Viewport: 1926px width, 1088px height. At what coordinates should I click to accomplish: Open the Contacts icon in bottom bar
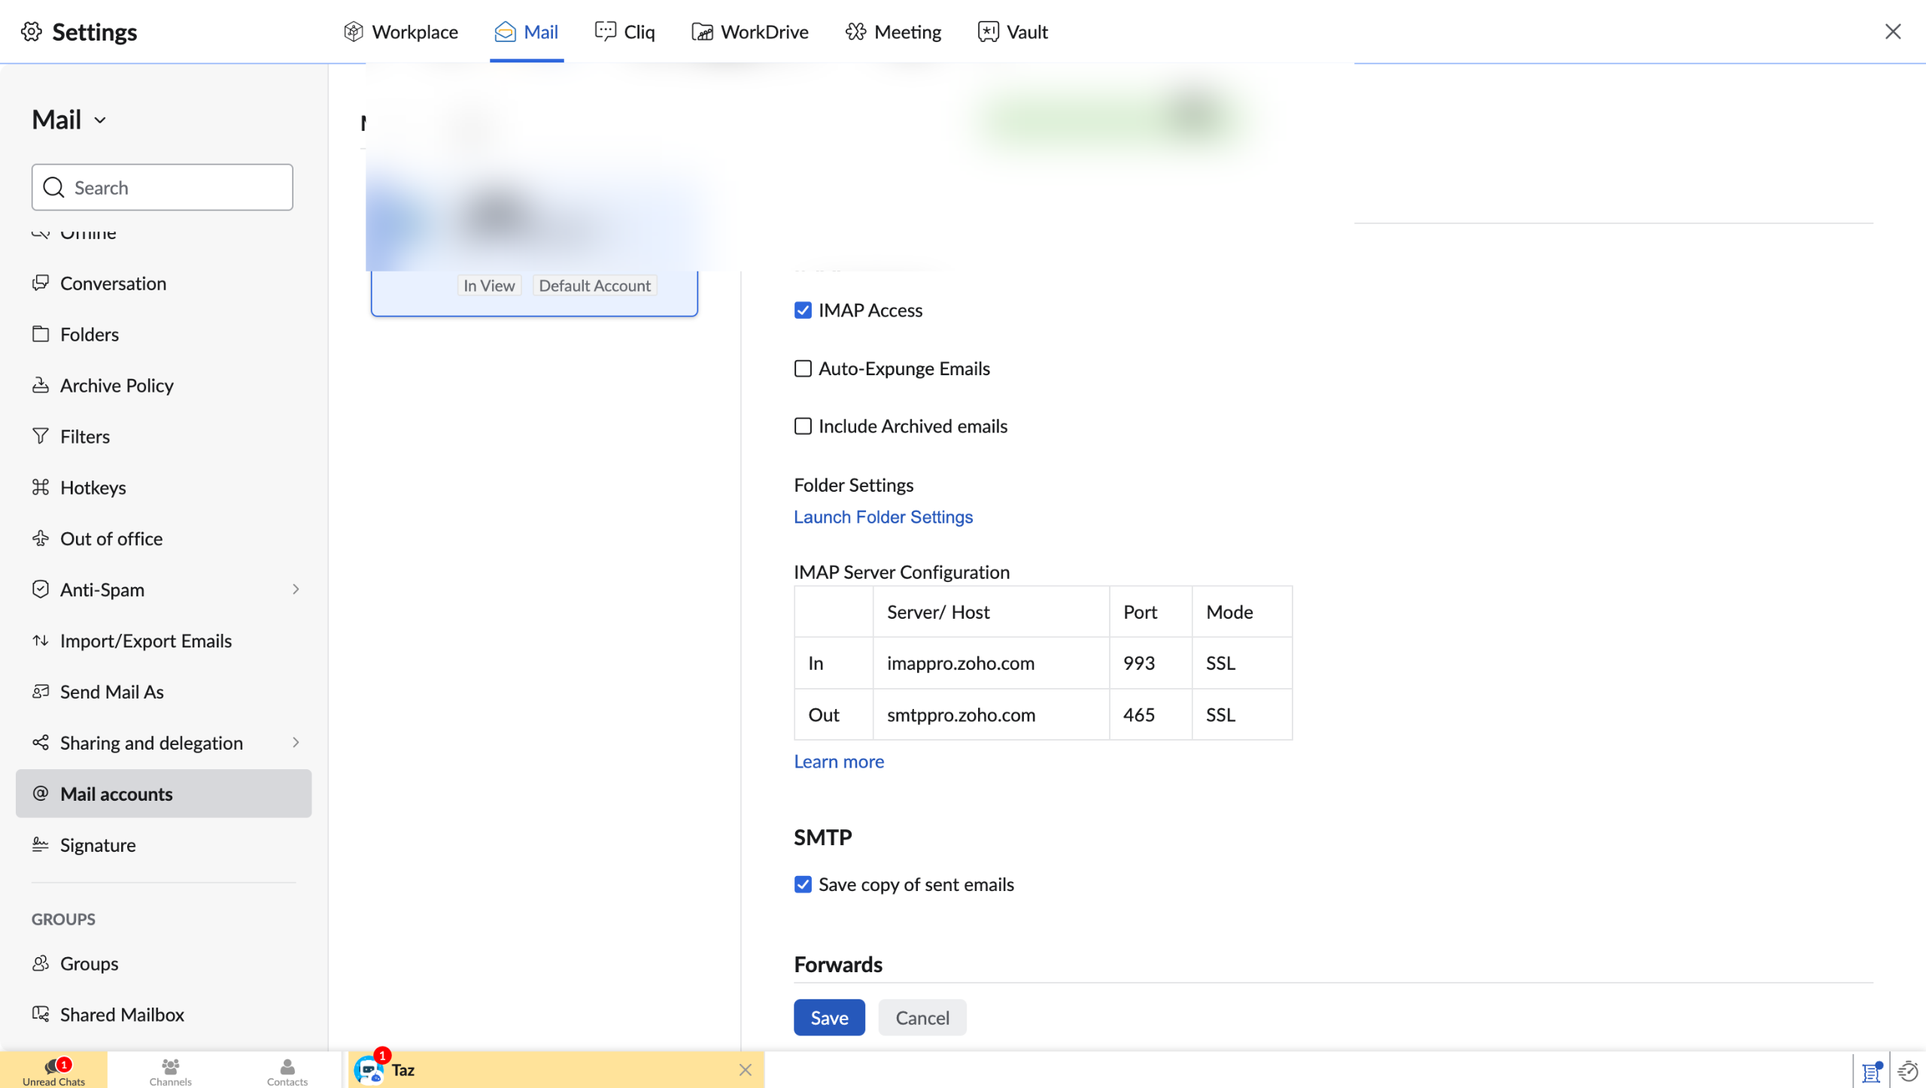(x=287, y=1067)
